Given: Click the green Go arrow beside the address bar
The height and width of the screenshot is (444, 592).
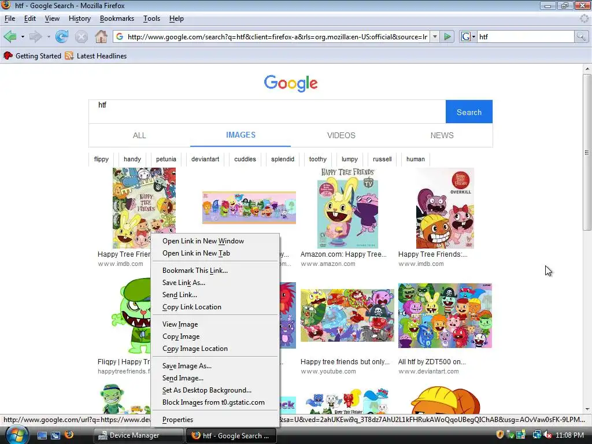Looking at the screenshot, I should 447,36.
